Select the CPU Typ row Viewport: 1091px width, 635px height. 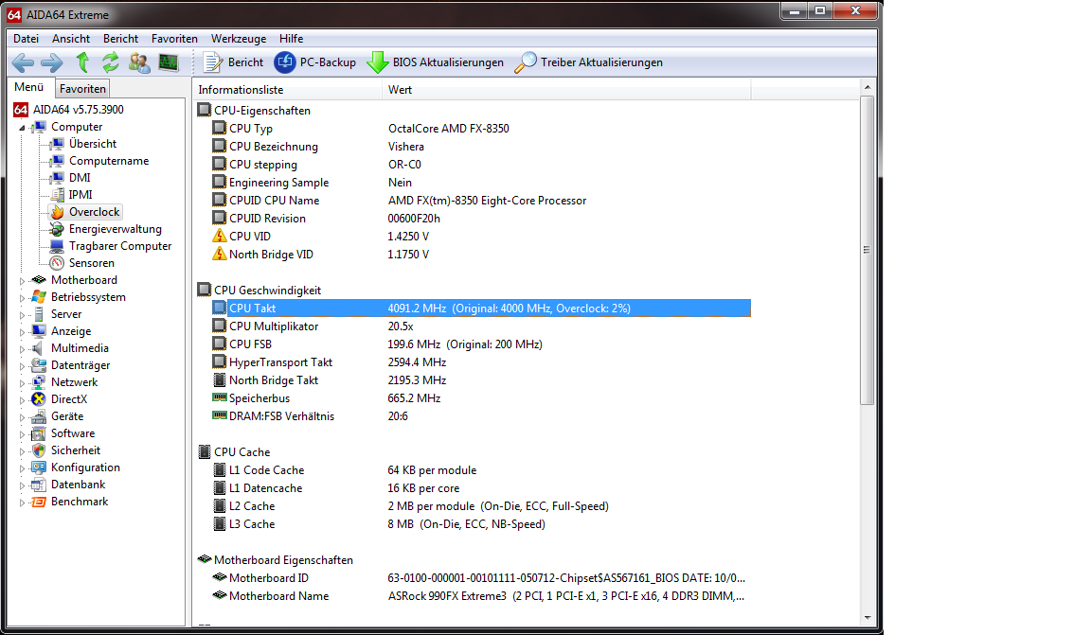(481, 129)
